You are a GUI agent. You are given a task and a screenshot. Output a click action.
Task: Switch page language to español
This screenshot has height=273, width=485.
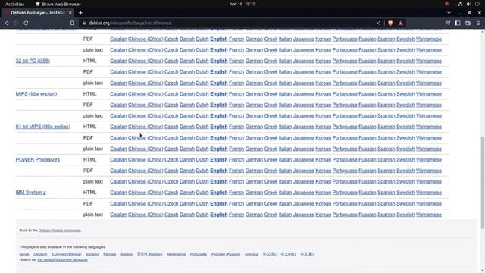pos(92,254)
